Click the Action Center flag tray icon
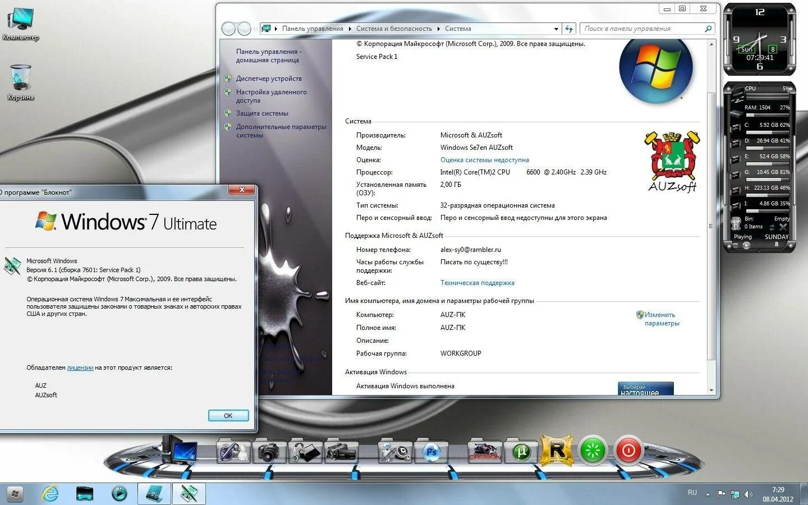 [721, 494]
